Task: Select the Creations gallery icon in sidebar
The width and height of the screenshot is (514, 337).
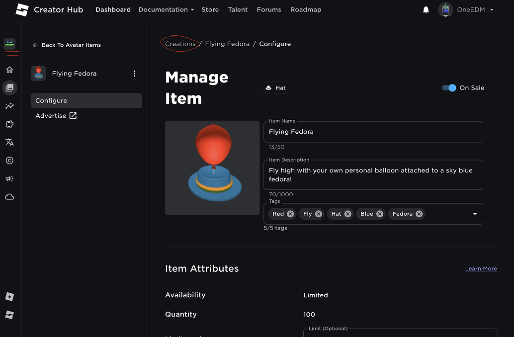Action: coord(9,87)
